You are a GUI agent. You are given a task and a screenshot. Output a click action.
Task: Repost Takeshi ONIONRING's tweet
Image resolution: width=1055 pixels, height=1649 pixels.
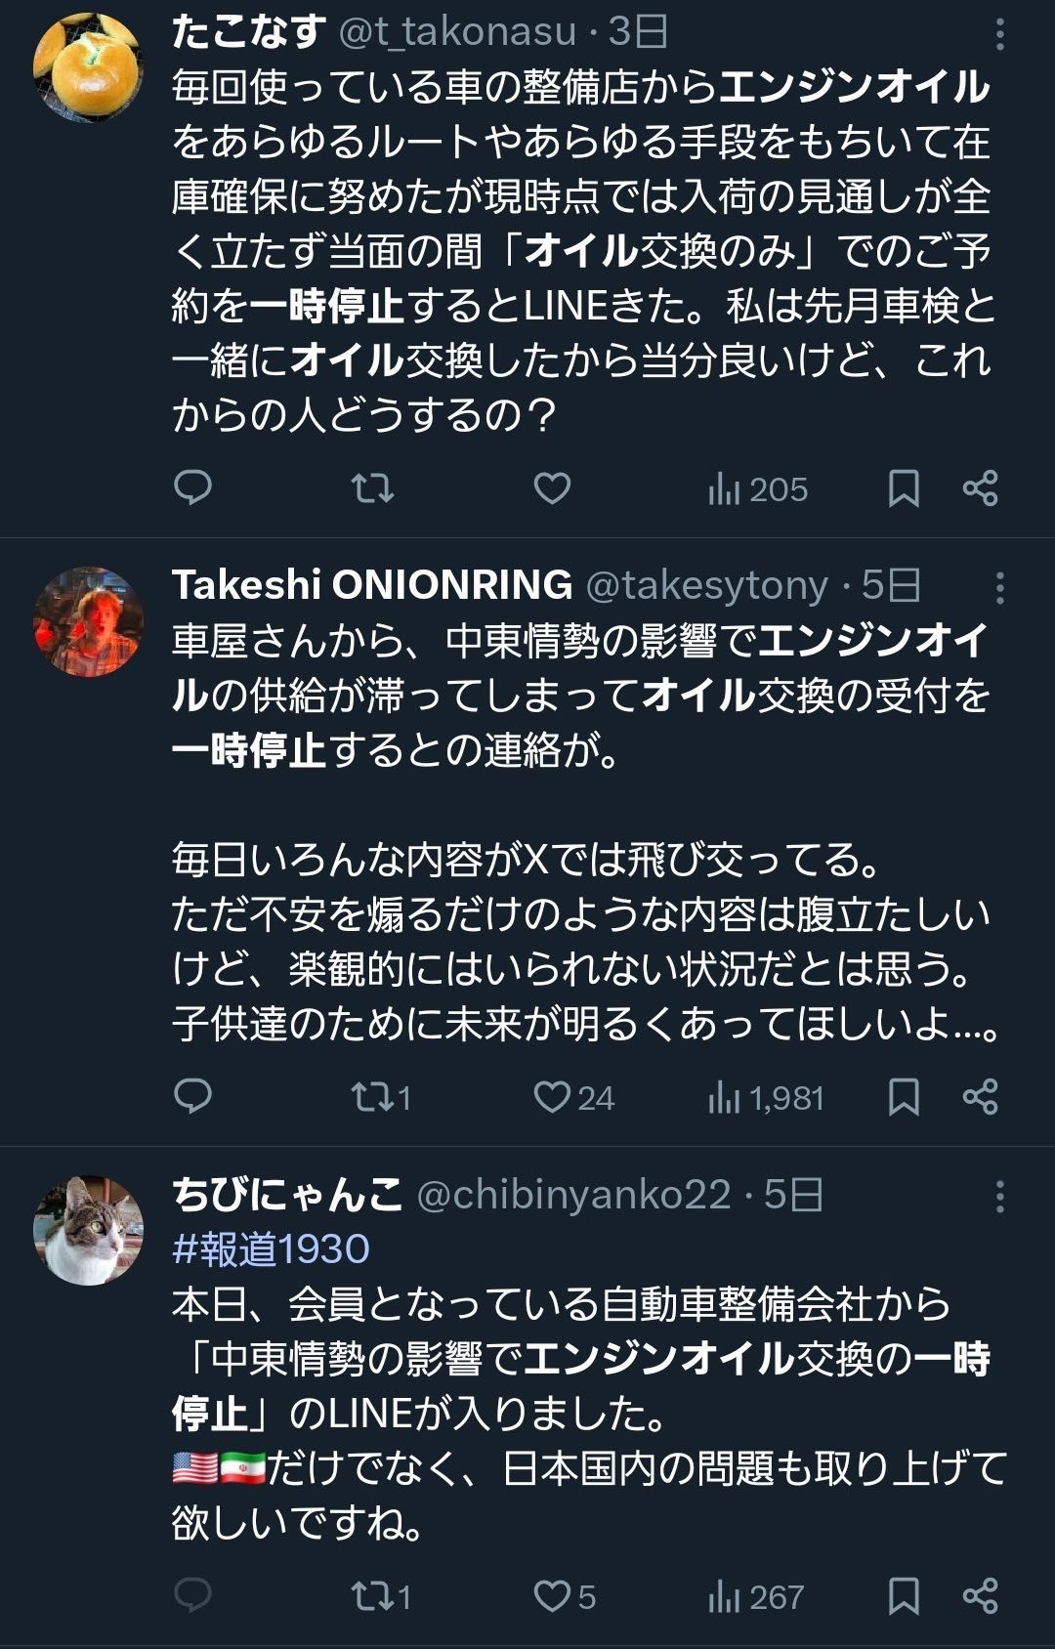[x=380, y=1097]
